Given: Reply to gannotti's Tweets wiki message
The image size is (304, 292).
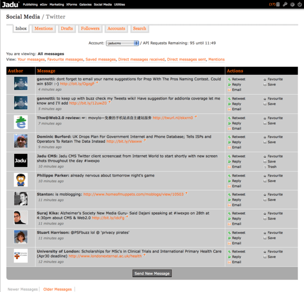Looking at the screenshot, I should [234, 104].
